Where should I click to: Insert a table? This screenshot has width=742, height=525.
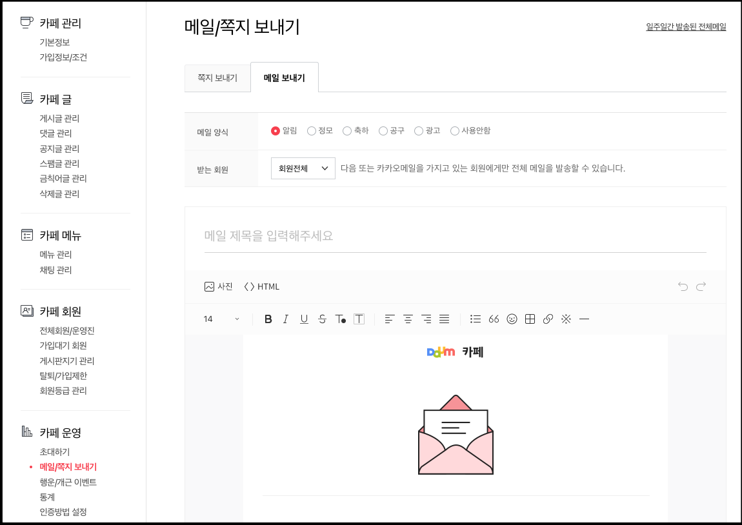(x=530, y=319)
